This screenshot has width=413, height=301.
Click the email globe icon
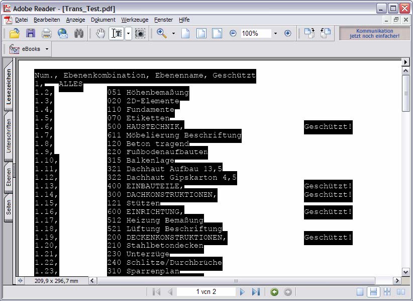coord(63,34)
